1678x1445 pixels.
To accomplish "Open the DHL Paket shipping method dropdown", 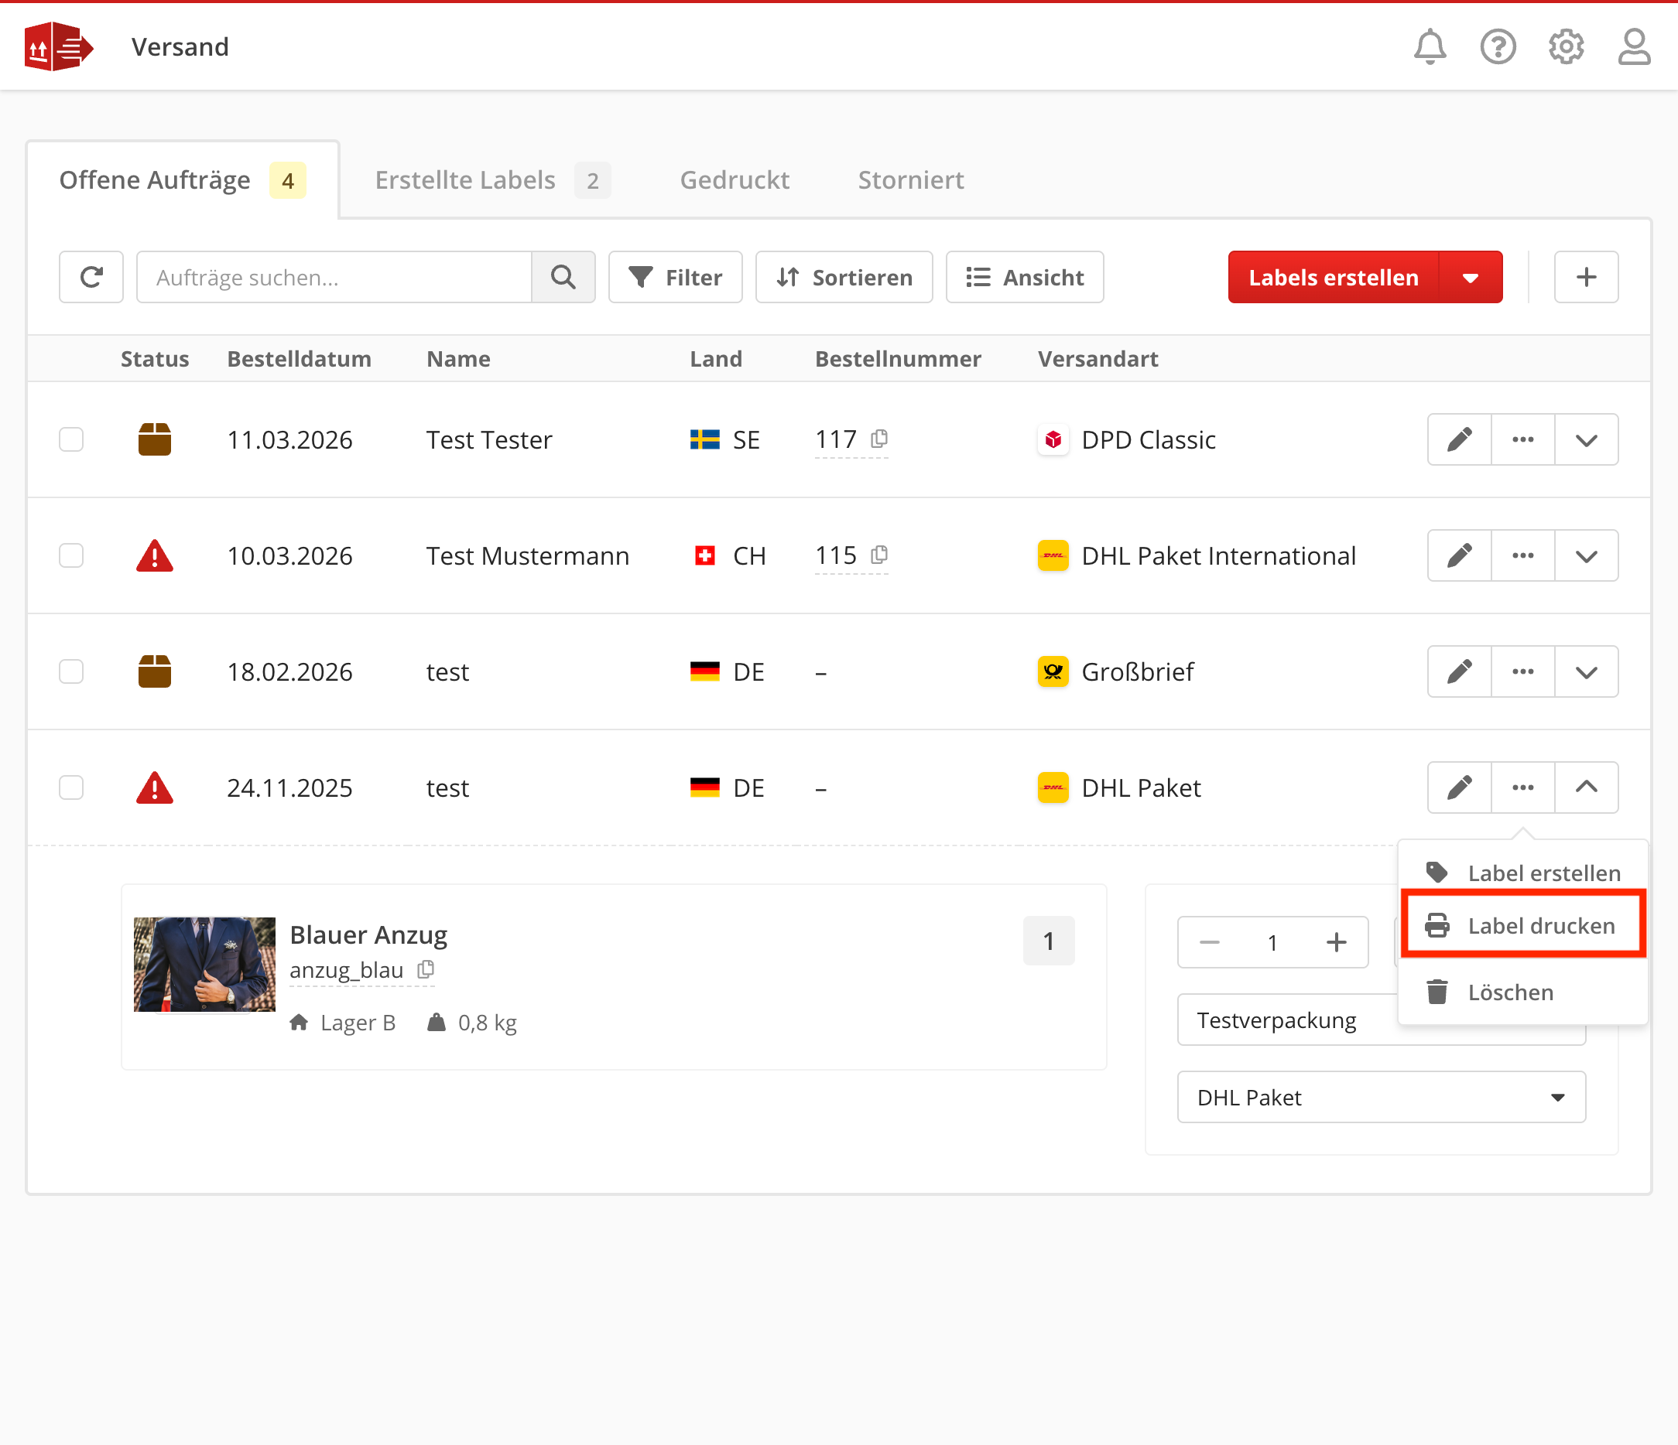I will coord(1381,1097).
